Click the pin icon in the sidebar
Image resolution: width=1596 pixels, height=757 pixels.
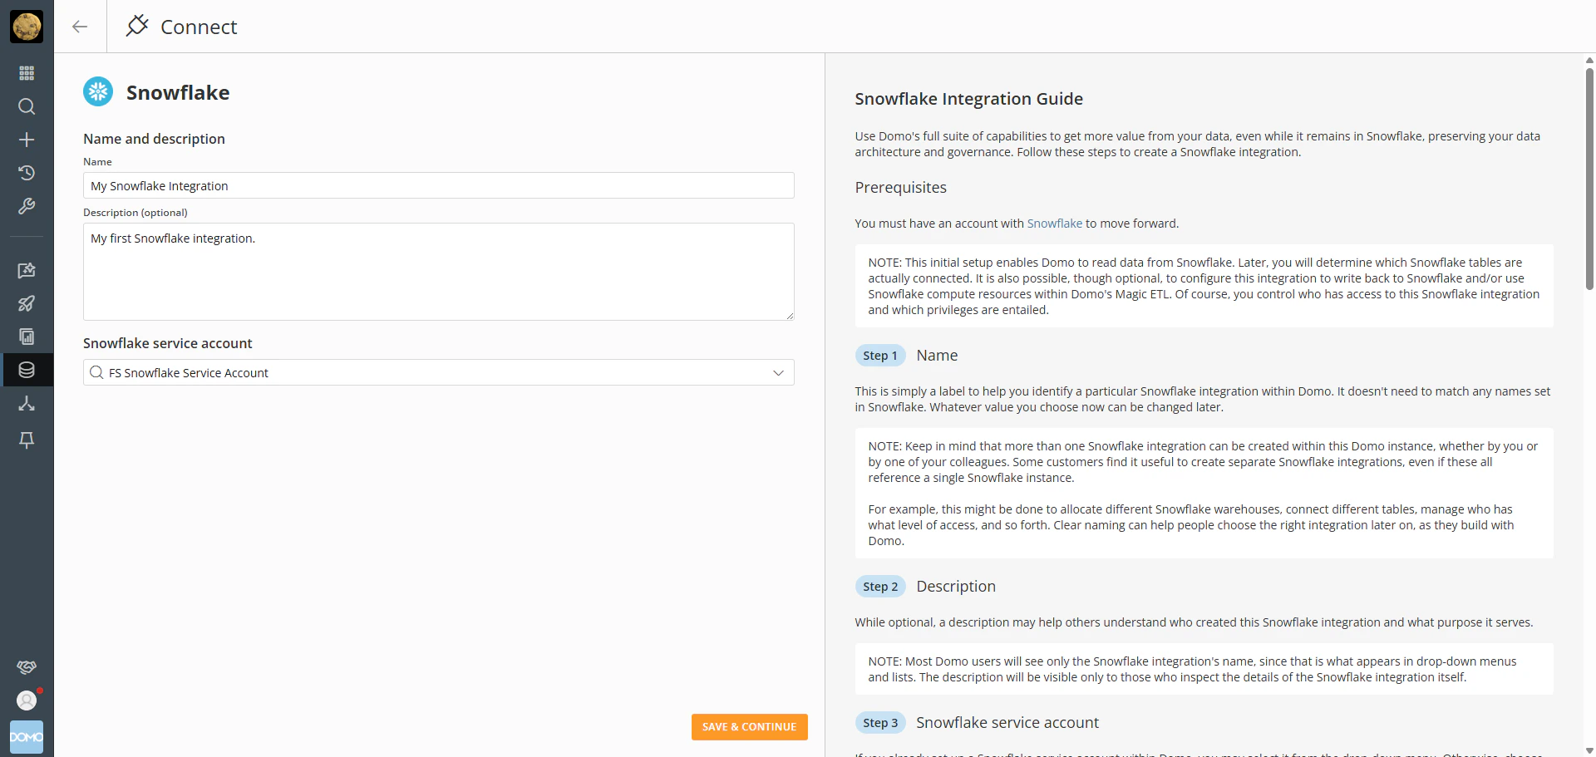click(x=27, y=440)
